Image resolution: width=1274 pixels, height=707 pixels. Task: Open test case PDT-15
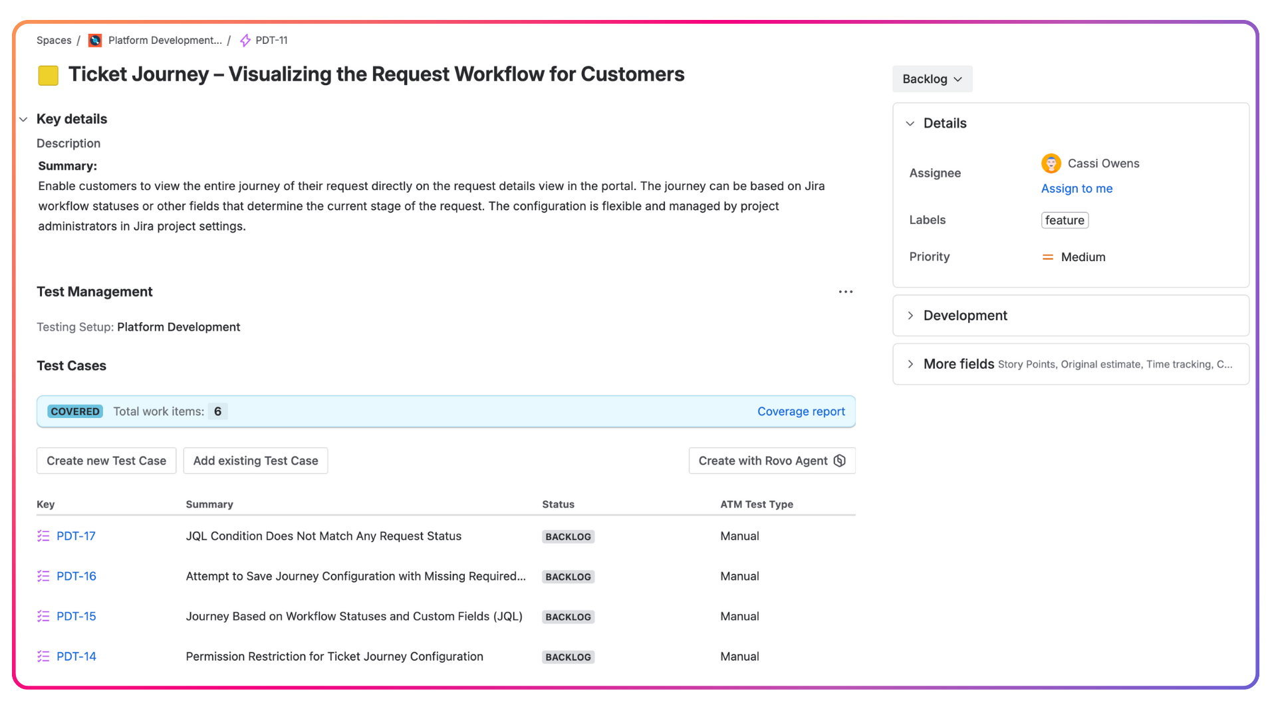coord(76,617)
